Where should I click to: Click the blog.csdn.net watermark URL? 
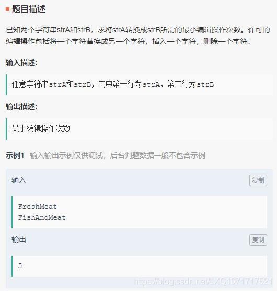click(203, 281)
